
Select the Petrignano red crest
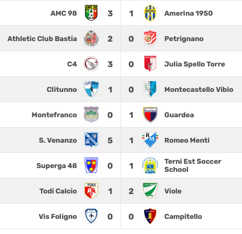point(150,38)
